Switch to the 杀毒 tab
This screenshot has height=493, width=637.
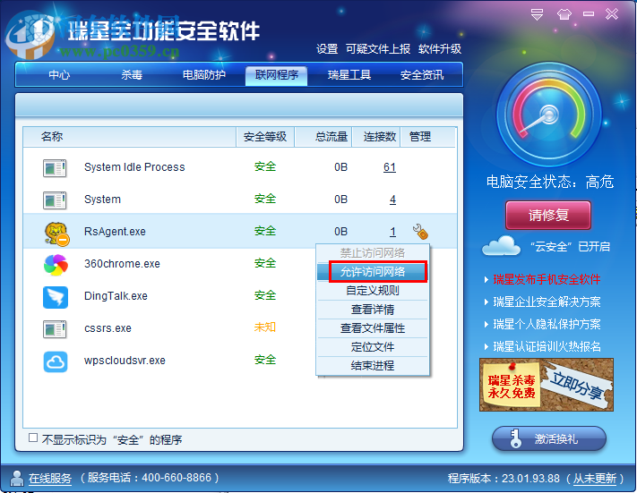click(132, 75)
